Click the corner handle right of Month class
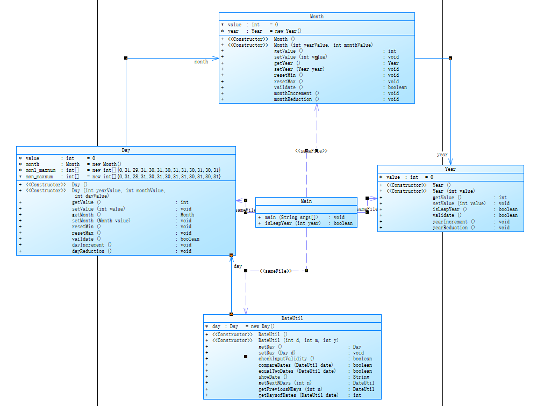This screenshot has width=537, height=406. click(x=450, y=58)
